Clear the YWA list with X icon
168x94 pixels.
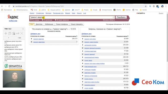click(x=22, y=33)
